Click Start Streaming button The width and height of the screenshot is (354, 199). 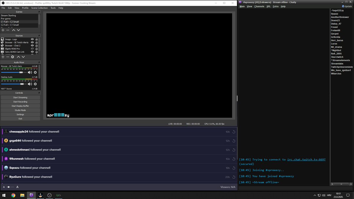click(x=20, y=98)
